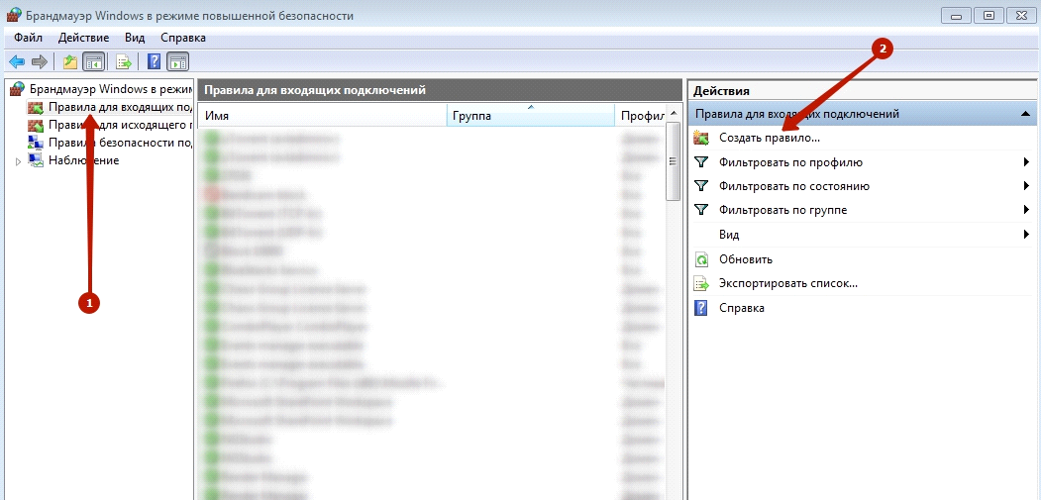The height and width of the screenshot is (500, 1041).
Task: Click the outbound rules tree icon
Action: tap(36, 125)
